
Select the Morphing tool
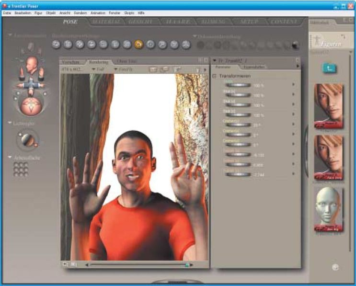coord(174,45)
